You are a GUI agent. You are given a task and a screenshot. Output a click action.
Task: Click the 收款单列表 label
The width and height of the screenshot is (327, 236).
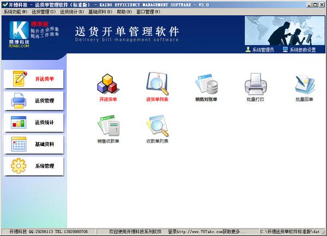158,141
